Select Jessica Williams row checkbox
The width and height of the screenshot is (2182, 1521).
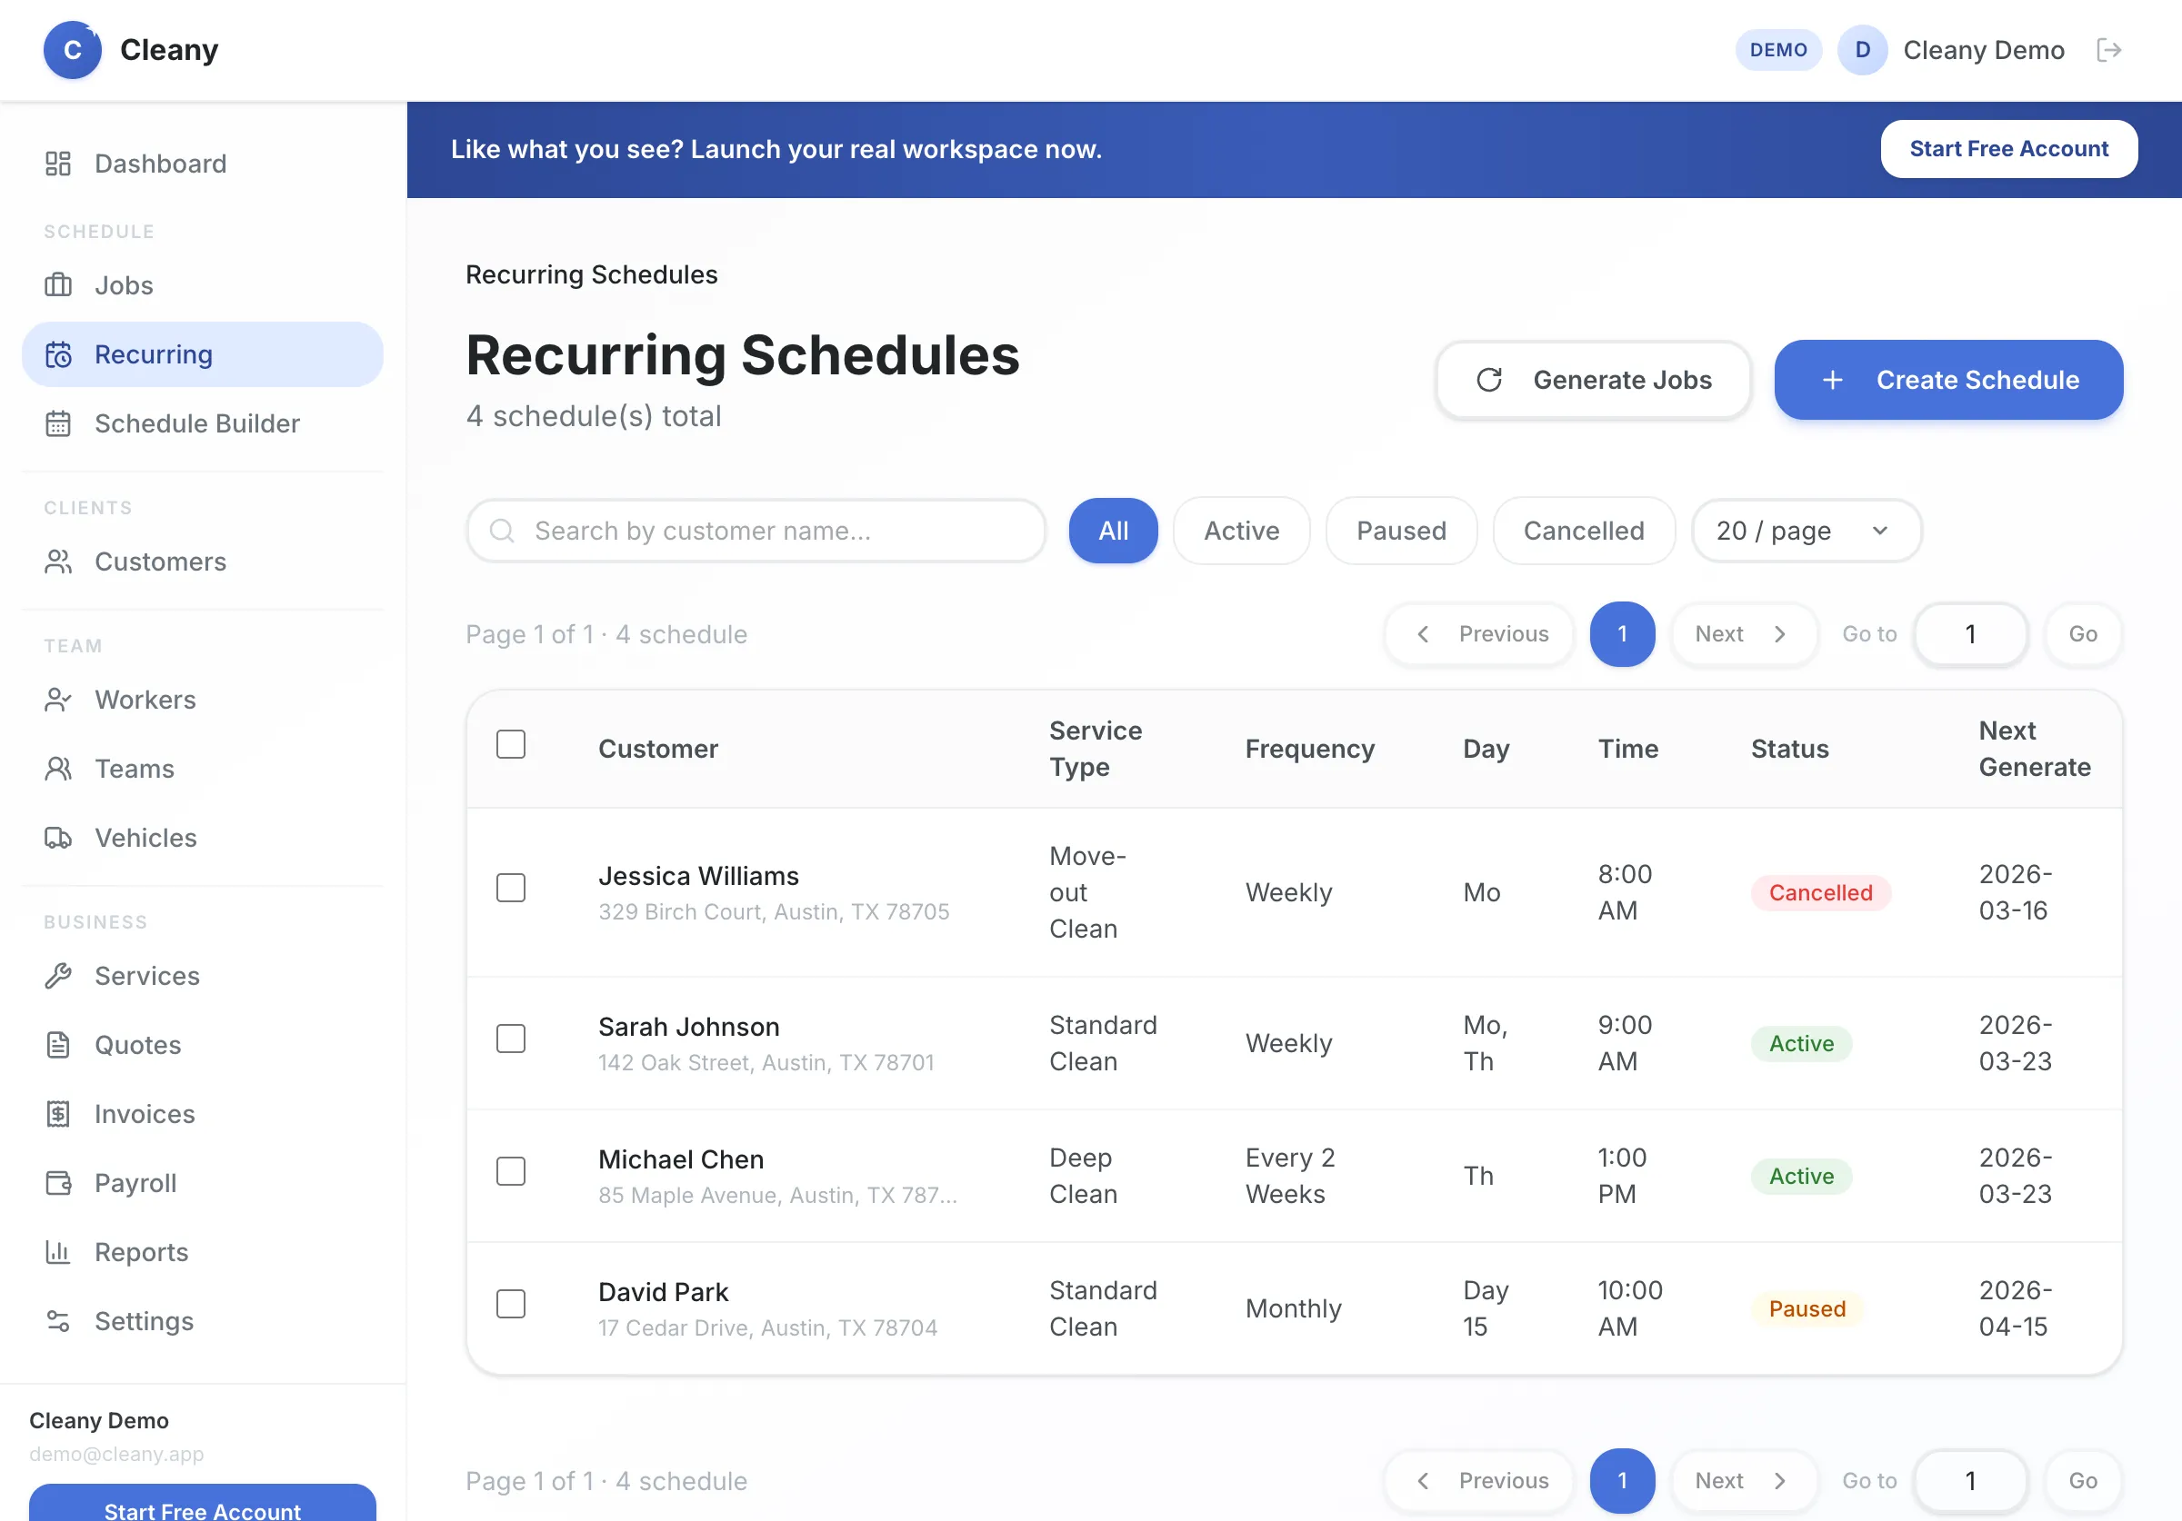pyautogui.click(x=510, y=888)
